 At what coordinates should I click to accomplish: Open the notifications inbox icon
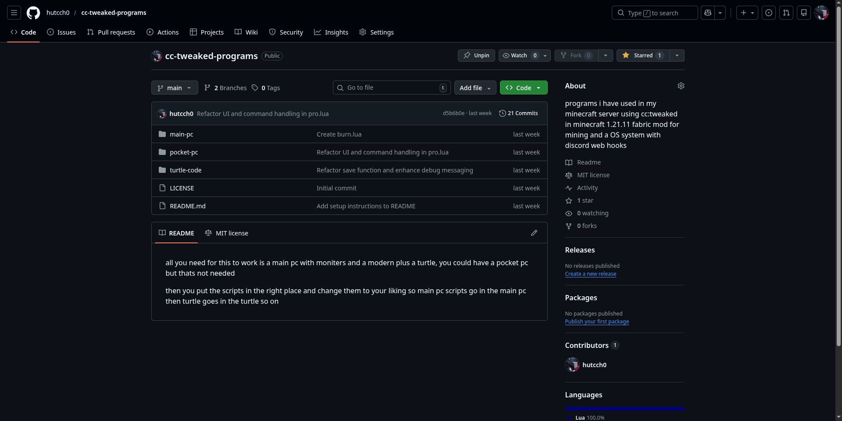(803, 13)
